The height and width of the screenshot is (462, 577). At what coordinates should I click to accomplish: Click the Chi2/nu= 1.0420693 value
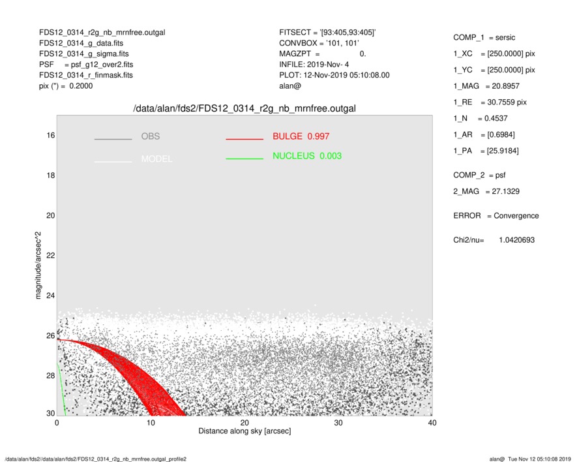click(x=494, y=240)
